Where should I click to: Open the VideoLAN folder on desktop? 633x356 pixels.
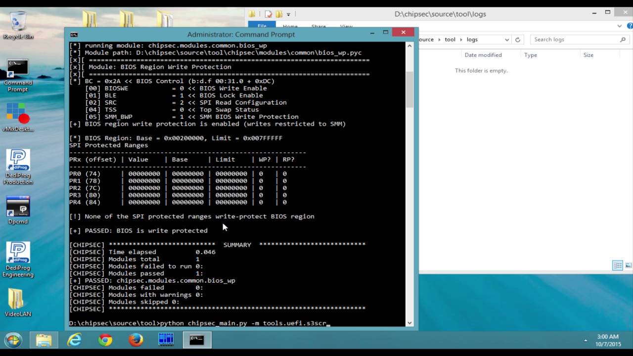[18, 303]
